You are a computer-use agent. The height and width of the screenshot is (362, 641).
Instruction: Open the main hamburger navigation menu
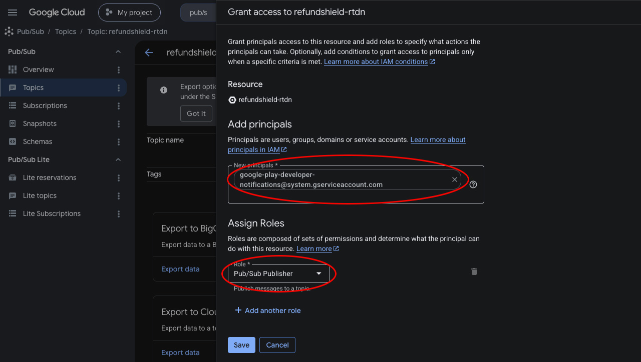coord(13,12)
